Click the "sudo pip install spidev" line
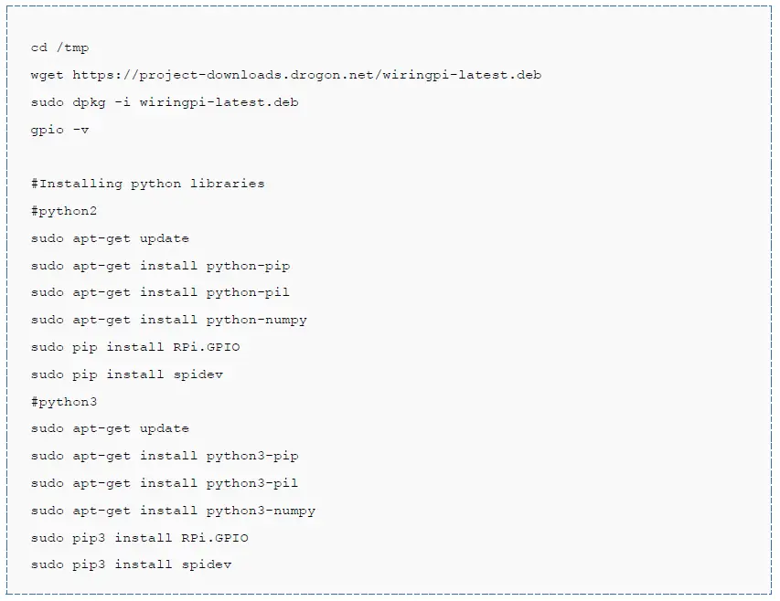780x601 pixels. pos(126,374)
